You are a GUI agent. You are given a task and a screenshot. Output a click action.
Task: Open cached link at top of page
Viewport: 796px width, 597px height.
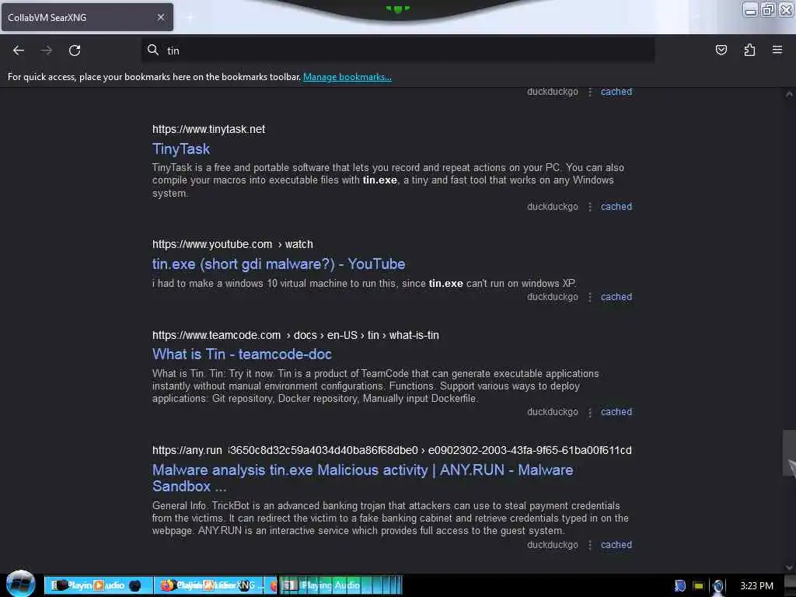[x=616, y=92]
